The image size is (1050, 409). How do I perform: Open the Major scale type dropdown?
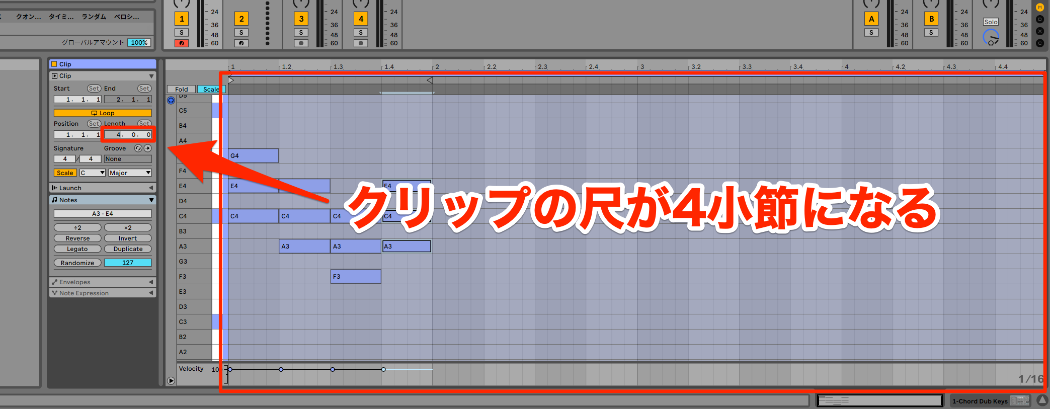130,173
